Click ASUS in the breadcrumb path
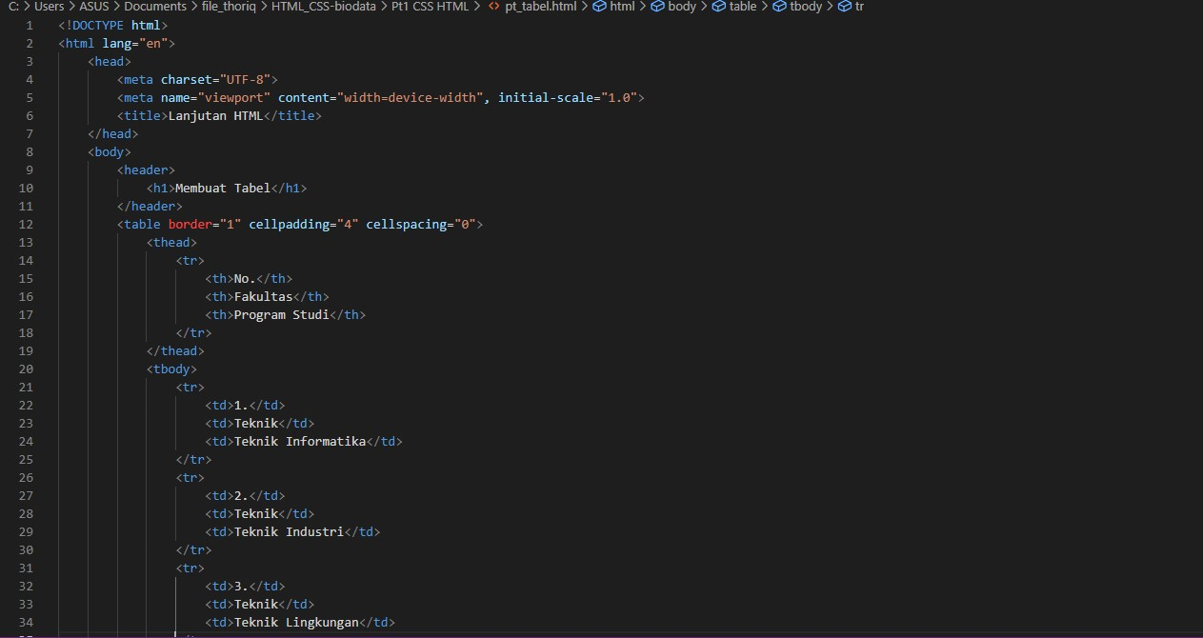 coord(94,7)
